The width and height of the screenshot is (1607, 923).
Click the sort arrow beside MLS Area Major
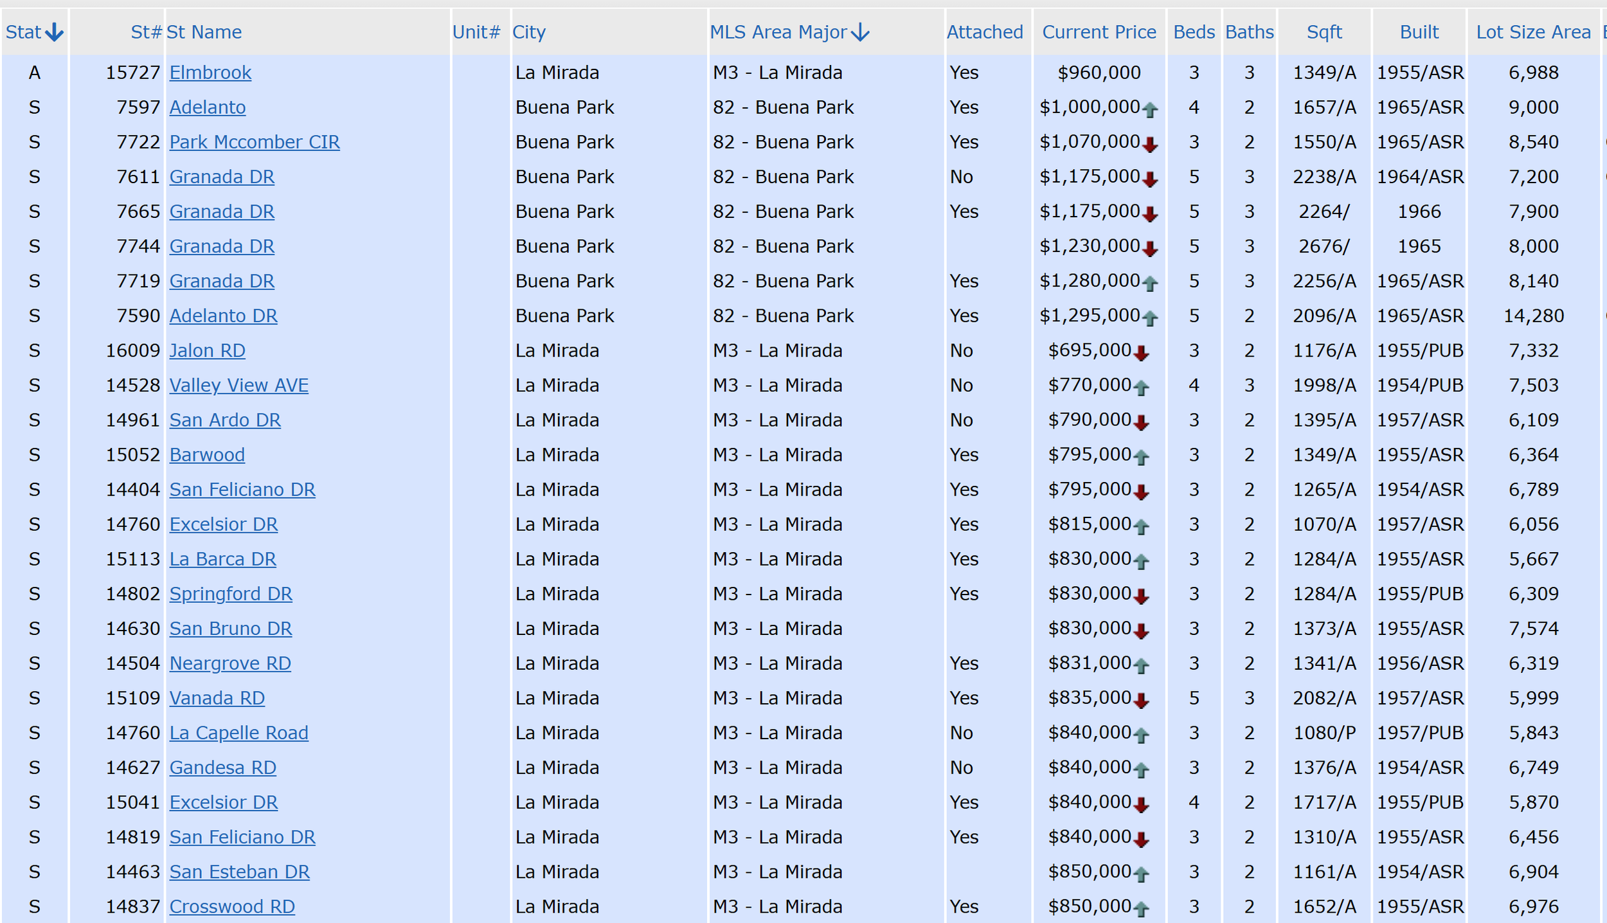click(x=859, y=32)
